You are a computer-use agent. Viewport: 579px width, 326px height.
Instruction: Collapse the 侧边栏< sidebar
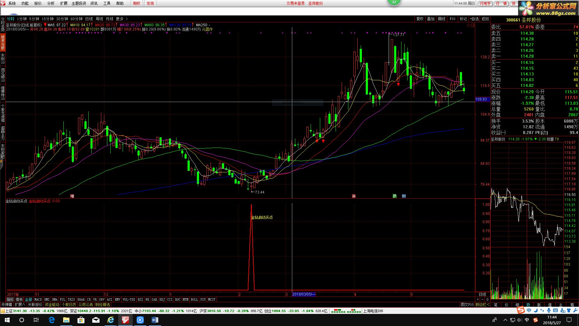pos(482,305)
